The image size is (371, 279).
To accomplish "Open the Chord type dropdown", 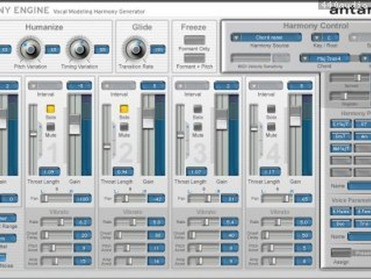I will pos(325,58).
